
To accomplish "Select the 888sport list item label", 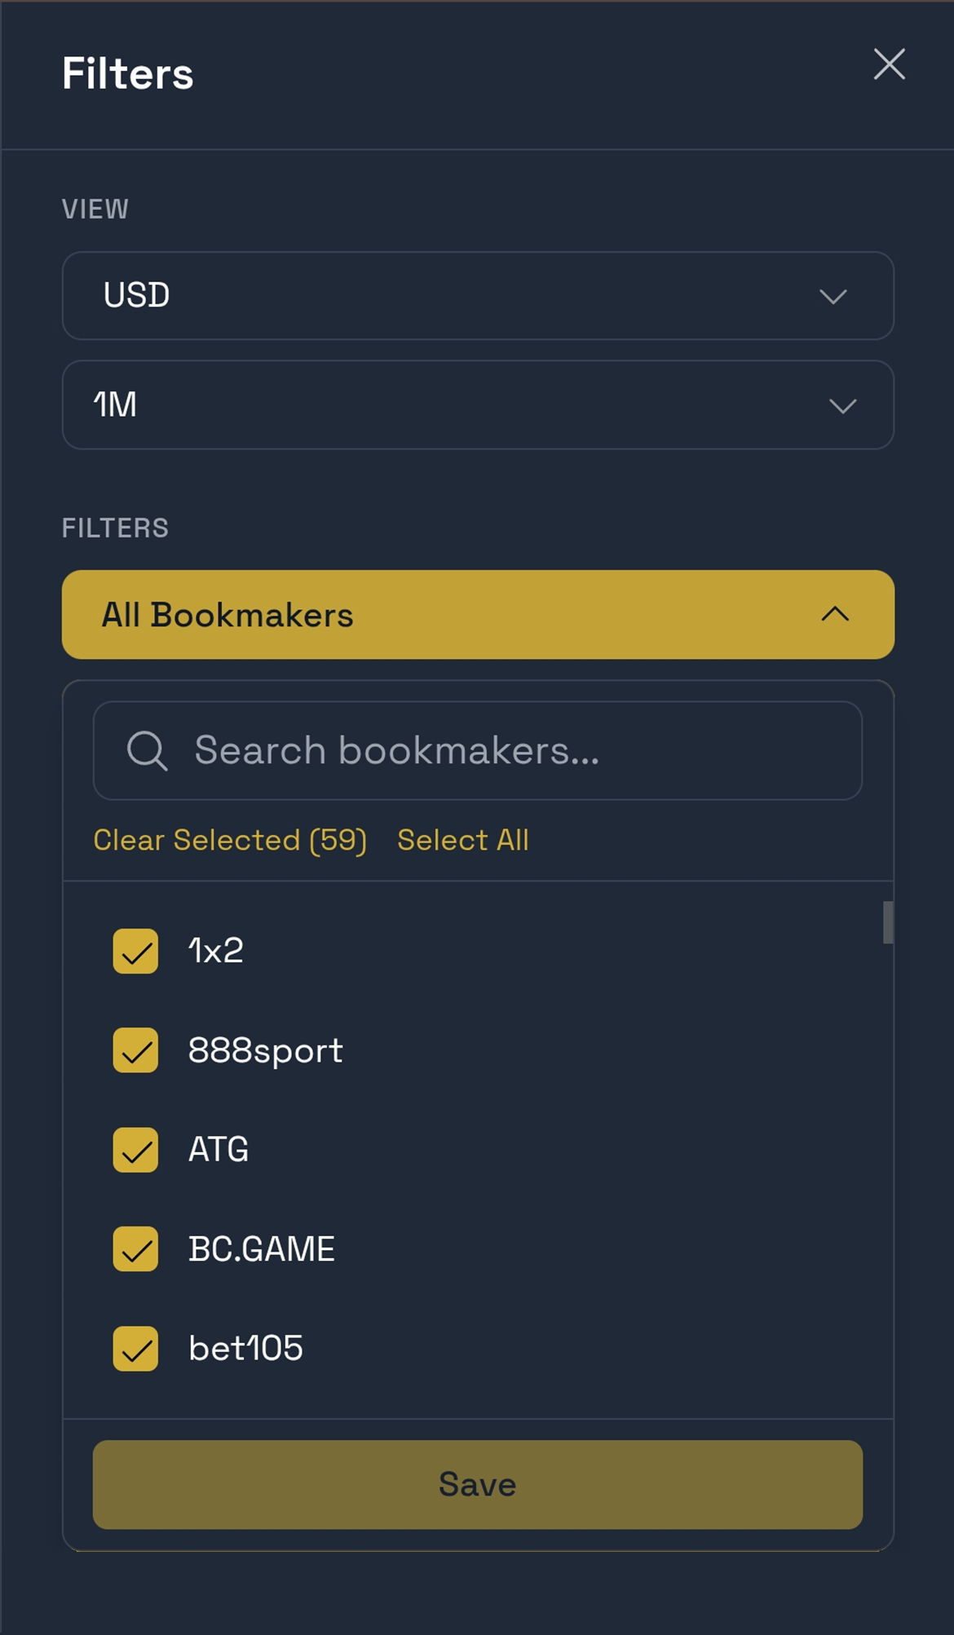I will (265, 1050).
